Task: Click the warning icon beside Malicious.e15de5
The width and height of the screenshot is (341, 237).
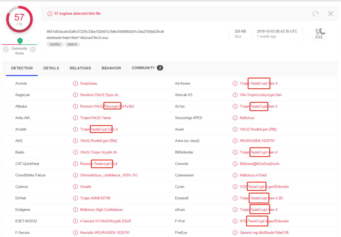Action: (235, 175)
